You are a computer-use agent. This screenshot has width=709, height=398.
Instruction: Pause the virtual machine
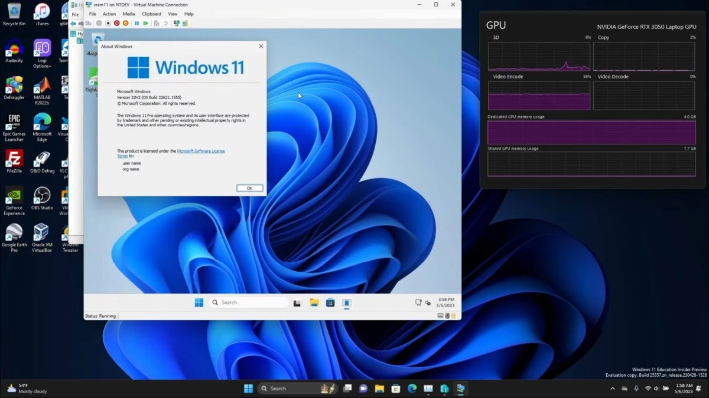137,23
